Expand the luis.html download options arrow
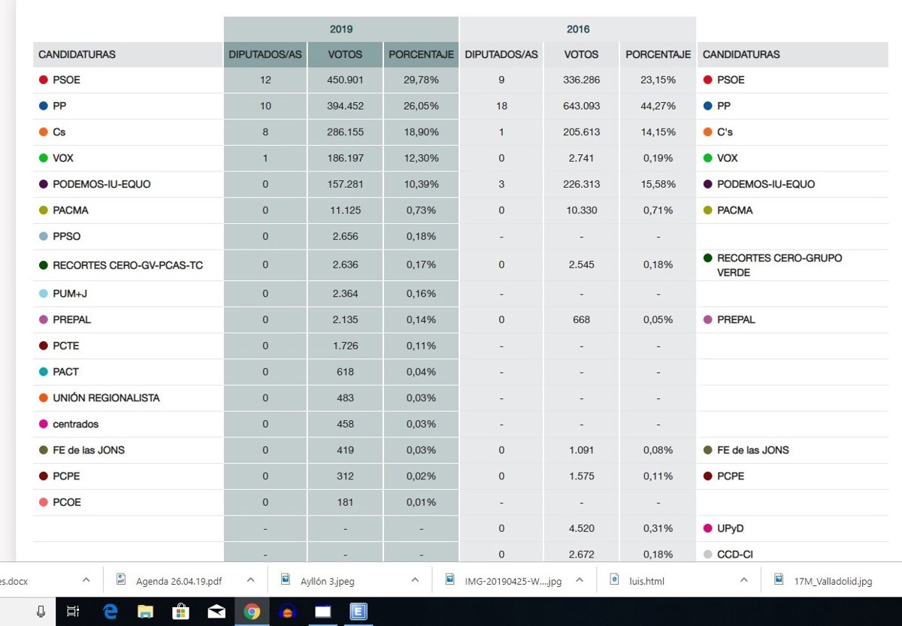 743,580
